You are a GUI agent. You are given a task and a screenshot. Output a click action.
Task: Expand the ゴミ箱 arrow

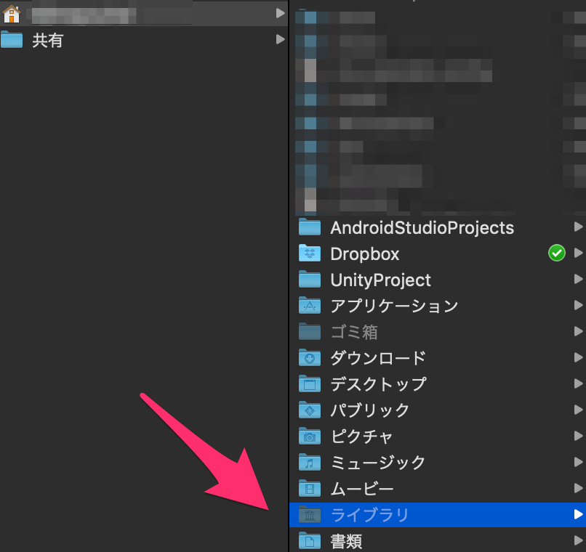pos(578,331)
